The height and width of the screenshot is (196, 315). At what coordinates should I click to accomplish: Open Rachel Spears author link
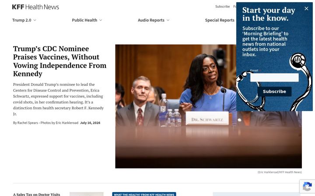point(28,123)
